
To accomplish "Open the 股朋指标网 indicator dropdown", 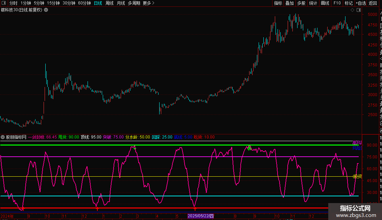I will (x=3, y=137).
